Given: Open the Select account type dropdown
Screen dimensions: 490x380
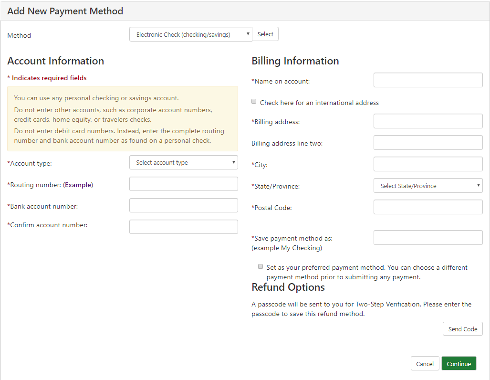Looking at the screenshot, I should [183, 163].
